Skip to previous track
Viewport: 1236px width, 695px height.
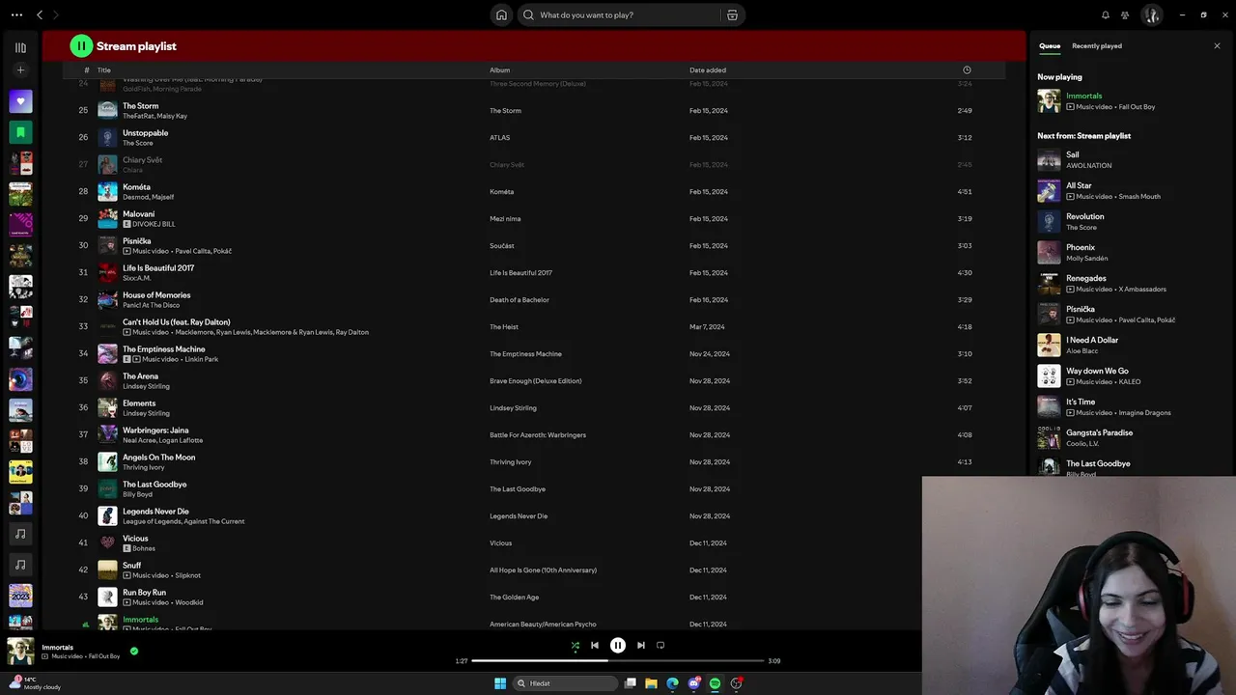(x=595, y=645)
